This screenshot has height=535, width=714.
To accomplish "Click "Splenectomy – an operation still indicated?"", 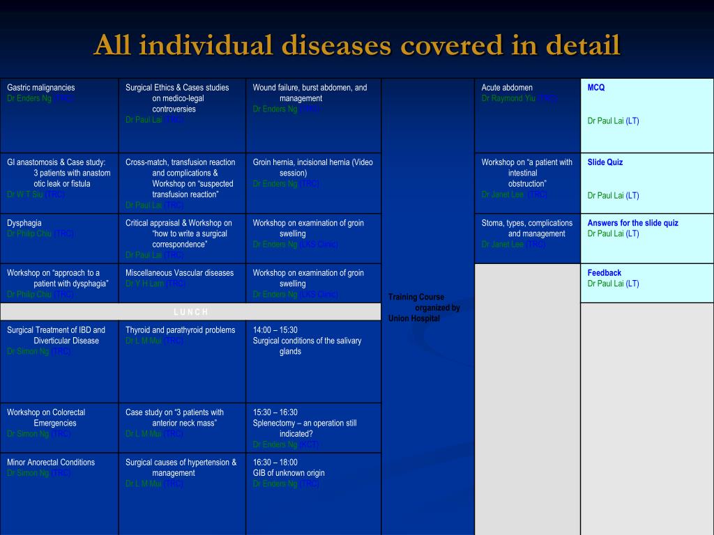I will click(x=305, y=428).
